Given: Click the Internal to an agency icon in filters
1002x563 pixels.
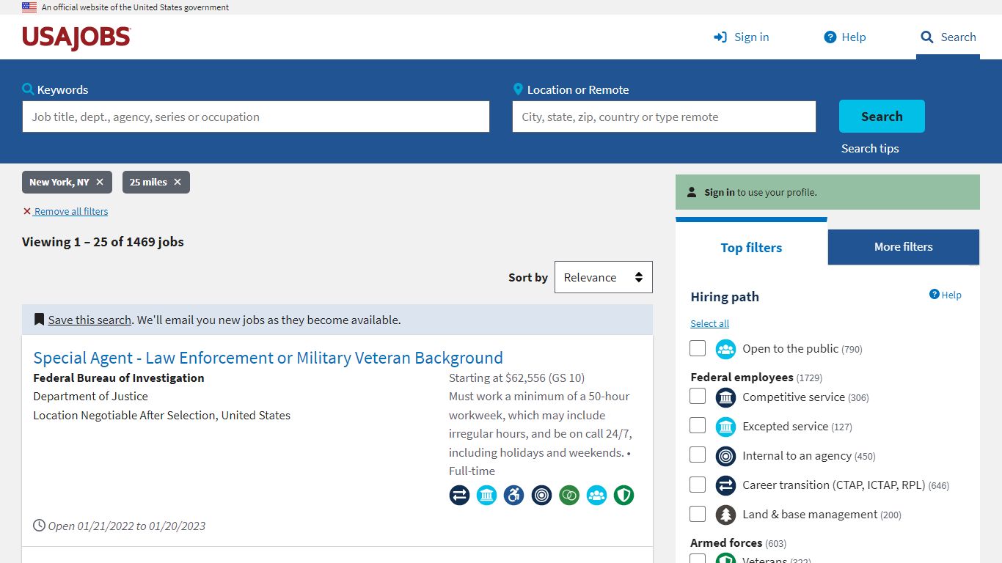Looking at the screenshot, I should (725, 456).
